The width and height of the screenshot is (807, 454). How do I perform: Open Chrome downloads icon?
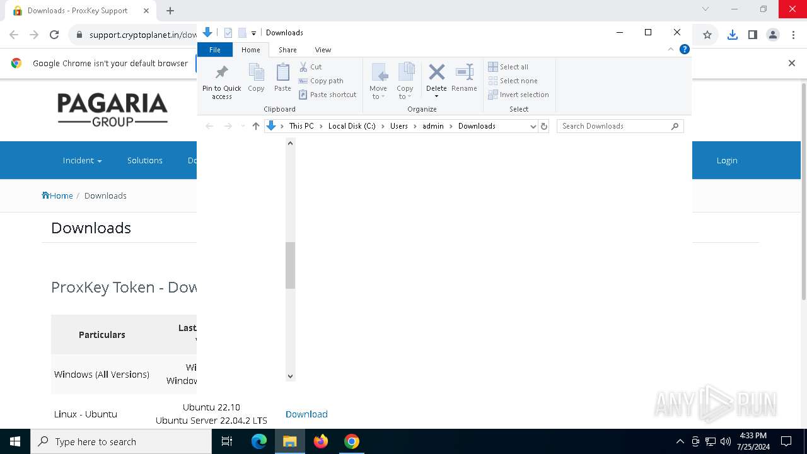732,35
